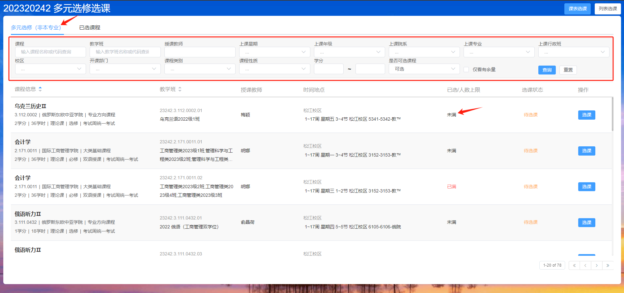The height and width of the screenshot is (293, 624).
Task: Open the 校区 dropdown
Action: (50, 69)
